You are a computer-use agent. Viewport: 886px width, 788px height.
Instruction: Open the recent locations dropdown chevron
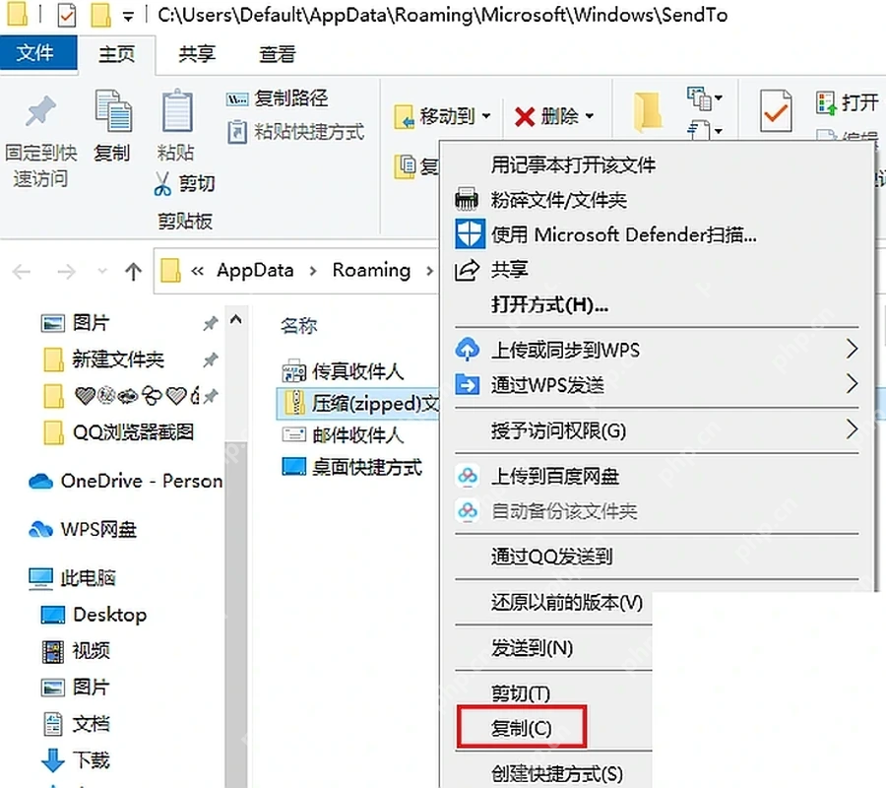pos(102,271)
